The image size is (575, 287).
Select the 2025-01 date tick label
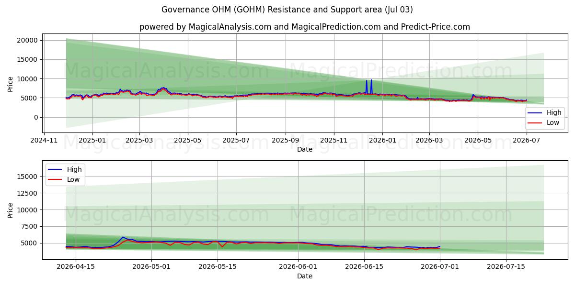coord(92,140)
